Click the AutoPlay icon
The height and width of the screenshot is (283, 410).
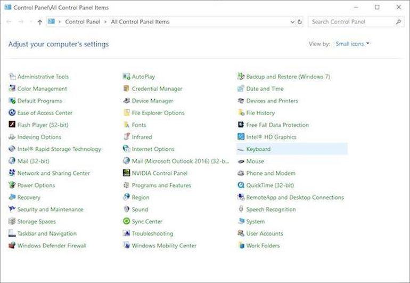(126, 76)
